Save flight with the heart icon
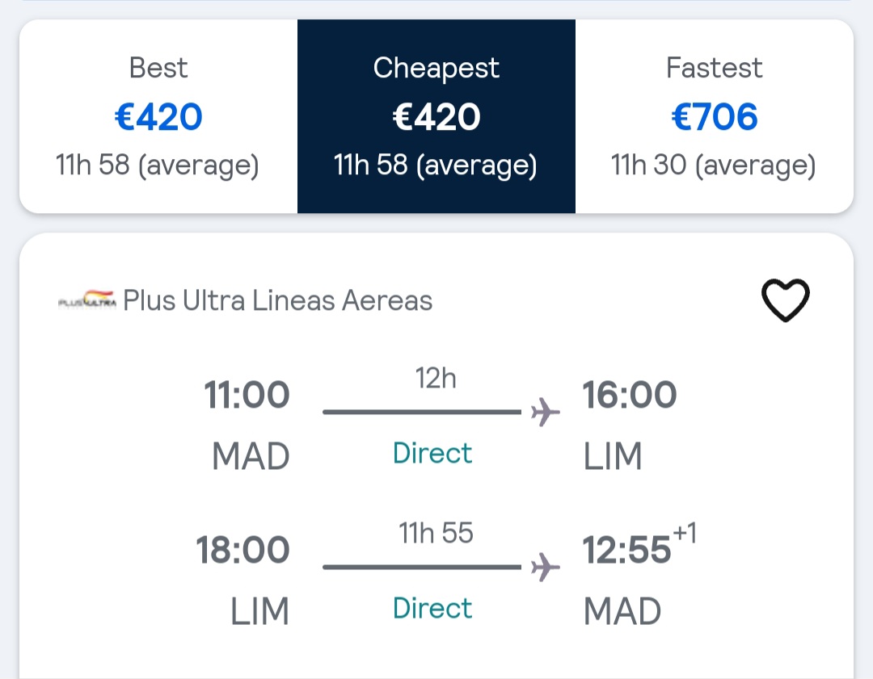The image size is (873, 679). coord(785,300)
